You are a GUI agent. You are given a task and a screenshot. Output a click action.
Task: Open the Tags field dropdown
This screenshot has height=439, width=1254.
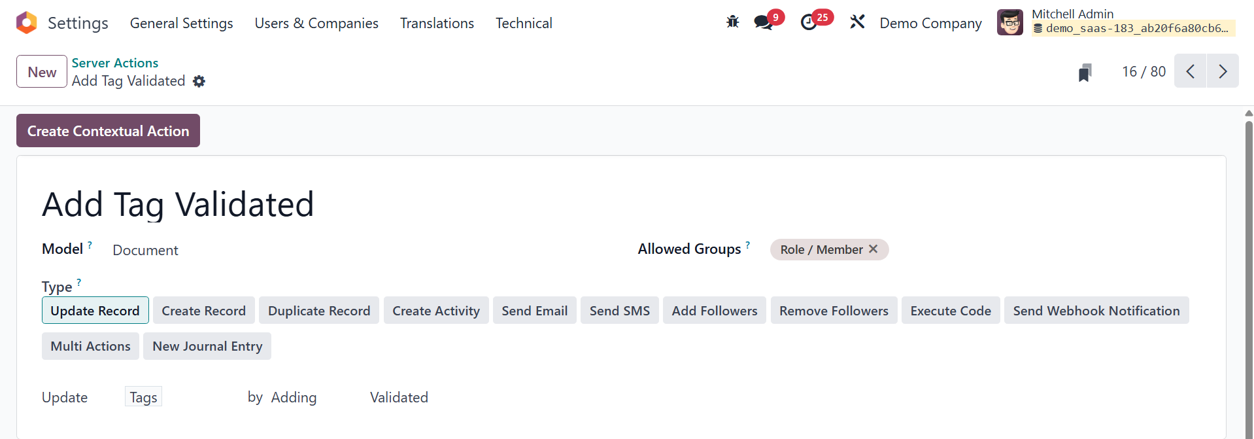click(144, 397)
